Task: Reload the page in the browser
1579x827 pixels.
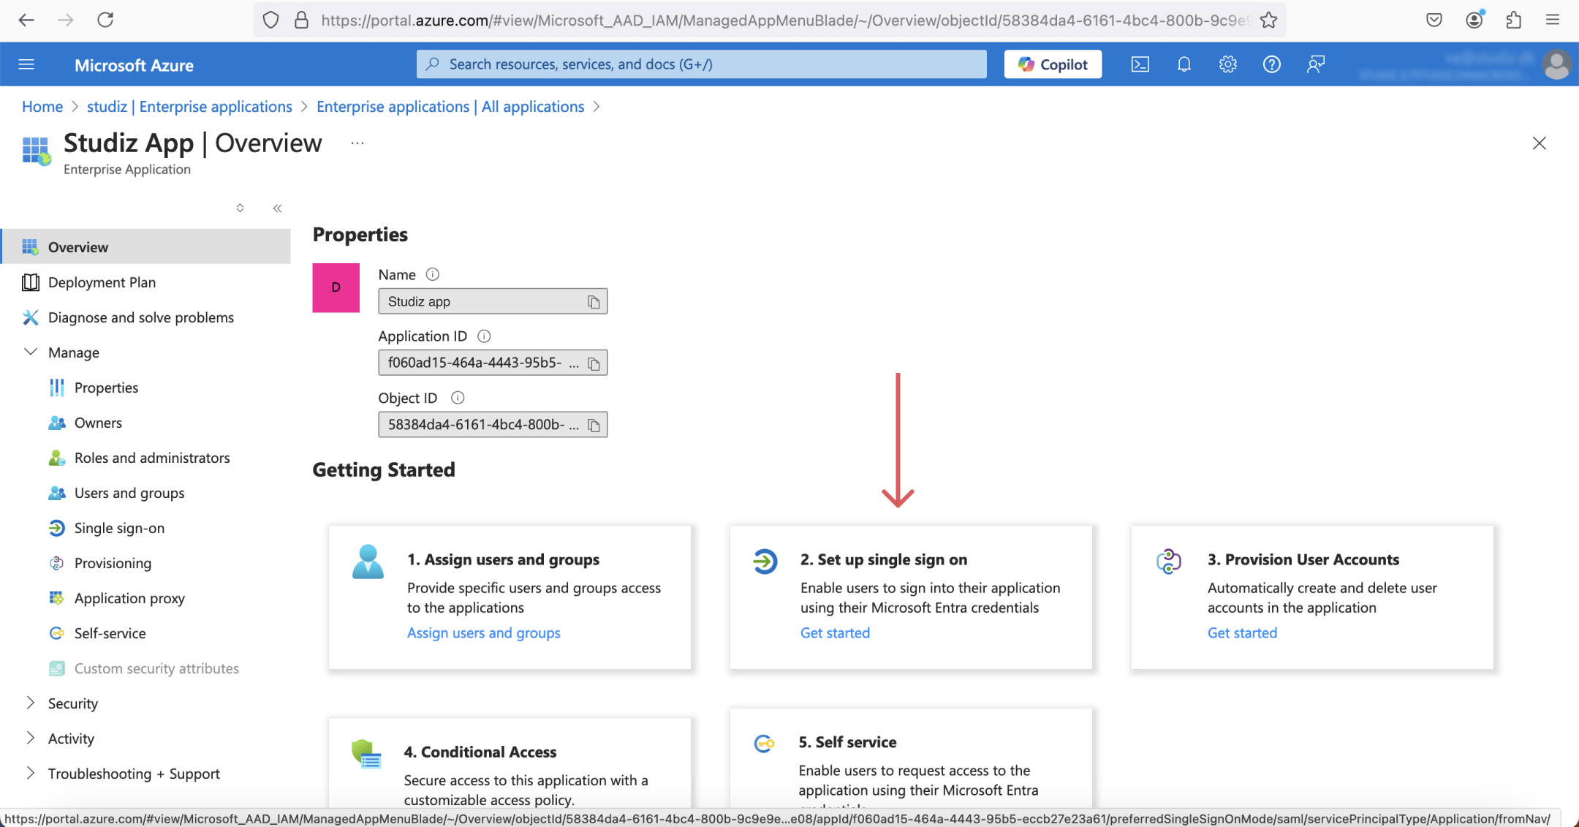Action: [x=105, y=20]
